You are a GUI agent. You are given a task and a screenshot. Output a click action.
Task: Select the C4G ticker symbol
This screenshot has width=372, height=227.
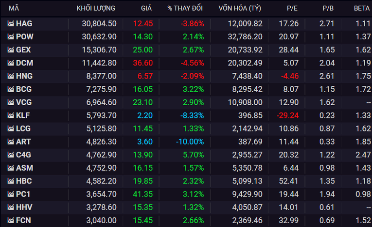point(23,155)
